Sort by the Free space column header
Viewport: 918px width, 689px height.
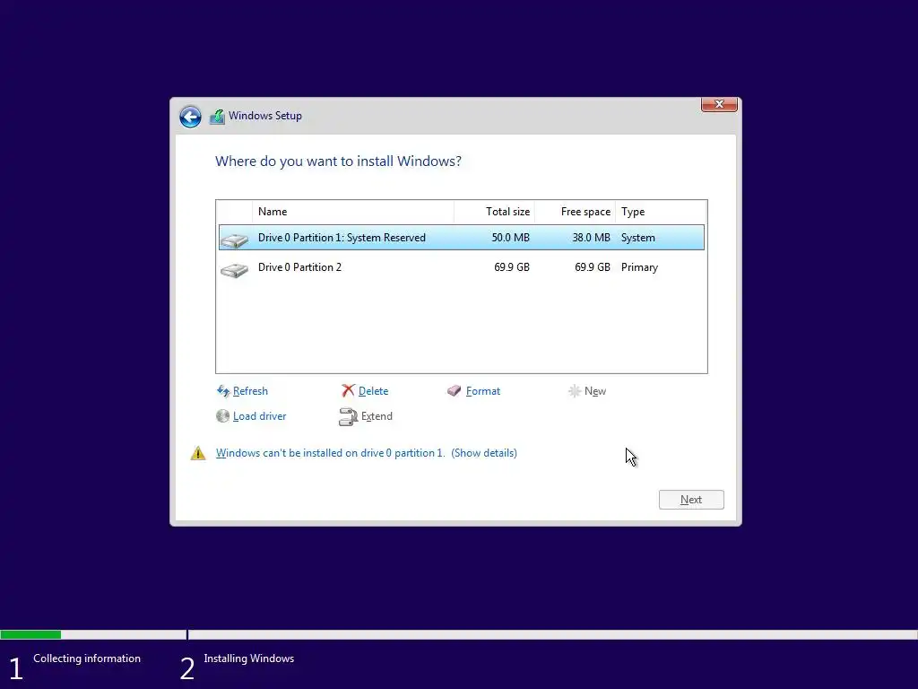[575, 212]
